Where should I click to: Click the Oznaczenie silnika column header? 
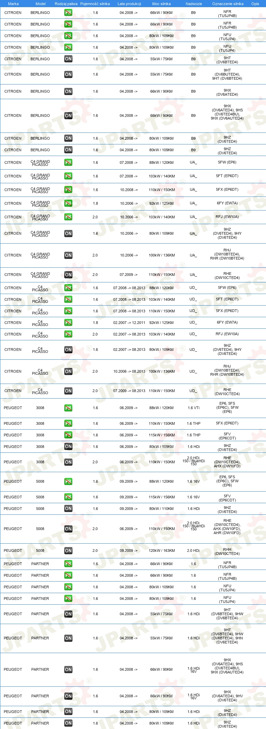pos(228,4)
